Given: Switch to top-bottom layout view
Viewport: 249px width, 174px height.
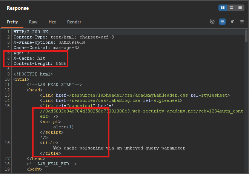Looking at the screenshot, I should pos(231,8).
